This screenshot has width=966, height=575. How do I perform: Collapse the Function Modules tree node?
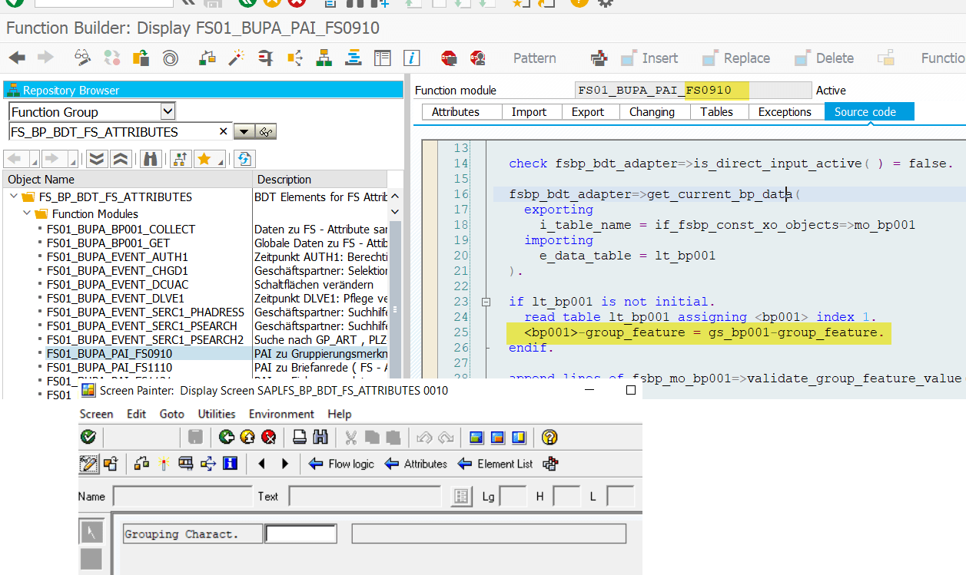[26, 213]
